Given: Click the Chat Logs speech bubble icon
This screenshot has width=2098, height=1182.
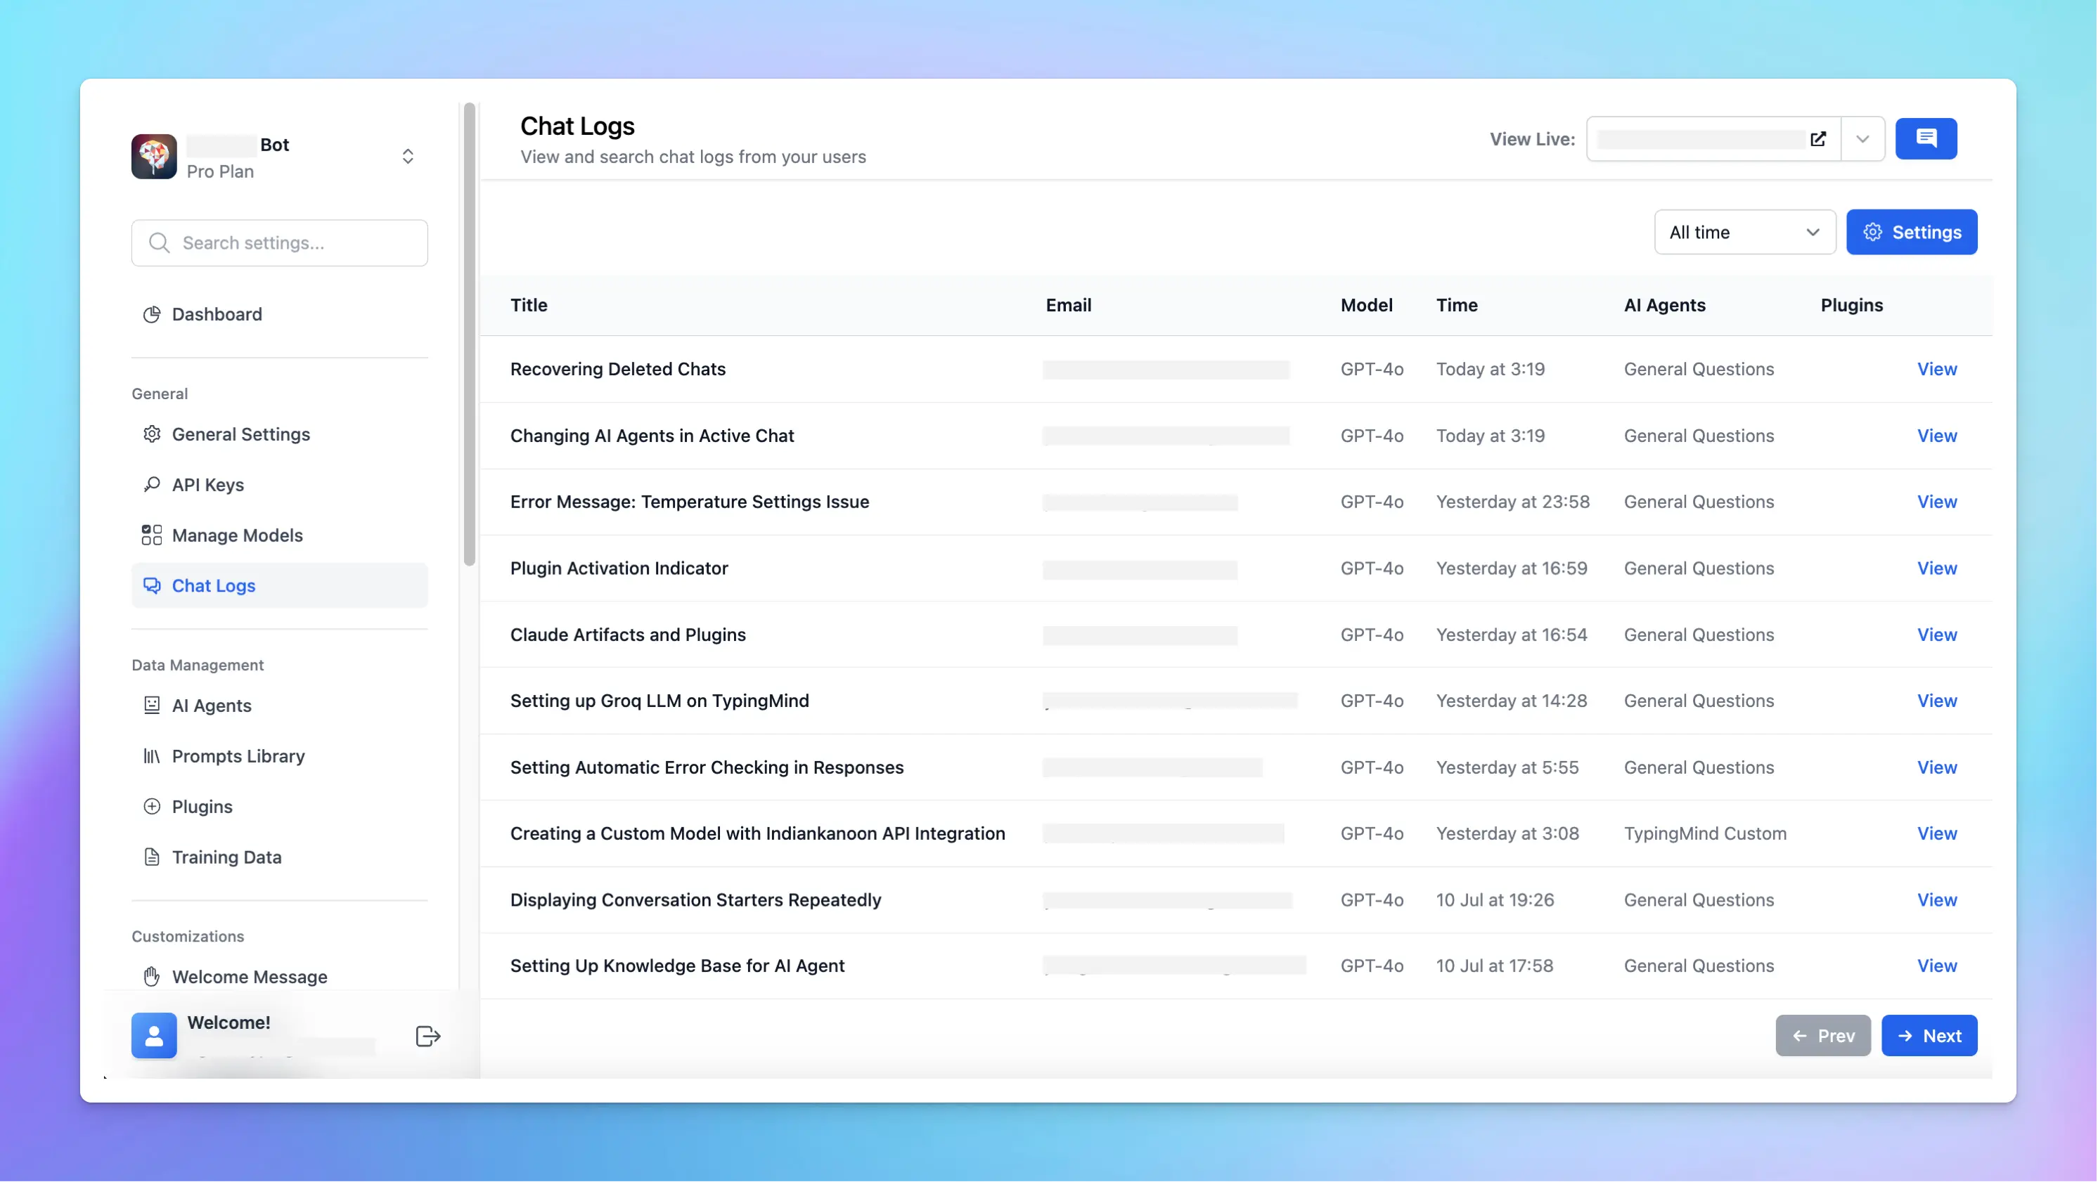Looking at the screenshot, I should pyautogui.click(x=153, y=585).
